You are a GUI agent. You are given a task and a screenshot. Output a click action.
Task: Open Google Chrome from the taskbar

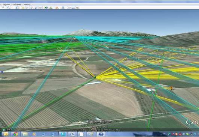pyautogui.click(x=16, y=134)
